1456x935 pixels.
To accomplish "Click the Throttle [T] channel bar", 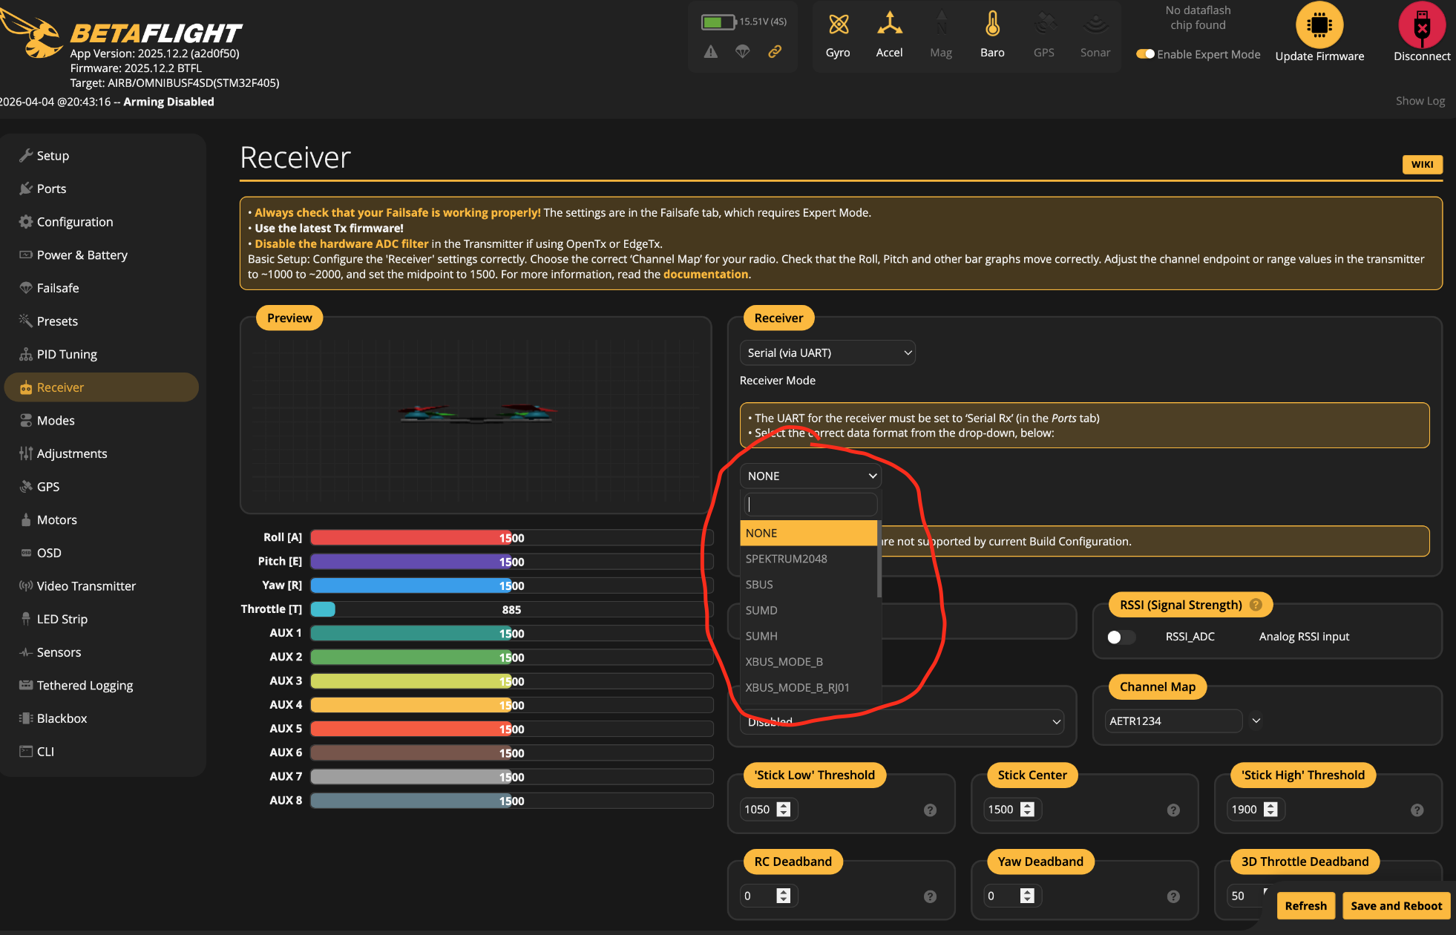I will click(511, 609).
